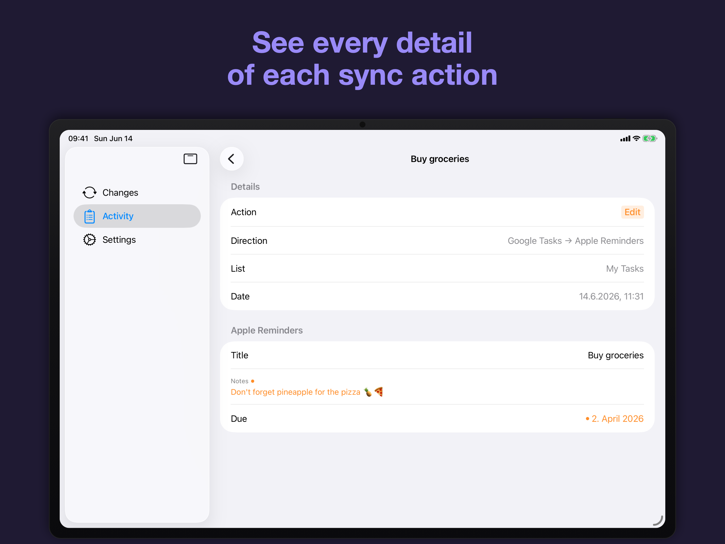725x544 pixels.
Task: Click the 'Buy groceries' page header
Action: pyautogui.click(x=440, y=159)
